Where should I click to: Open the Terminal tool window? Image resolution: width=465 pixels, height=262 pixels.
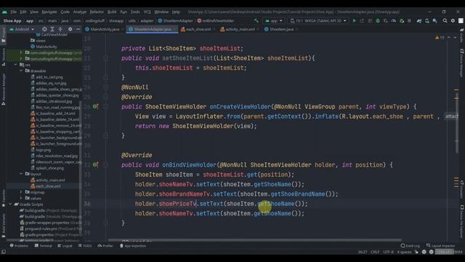[x=44, y=246]
